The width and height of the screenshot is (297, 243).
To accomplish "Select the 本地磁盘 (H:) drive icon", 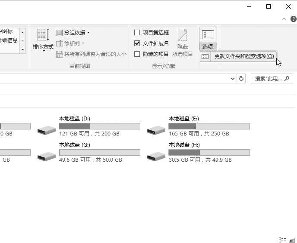I will pos(156,157).
